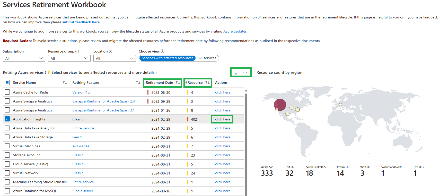Click here action for Azure Cache for Redis

223,92
